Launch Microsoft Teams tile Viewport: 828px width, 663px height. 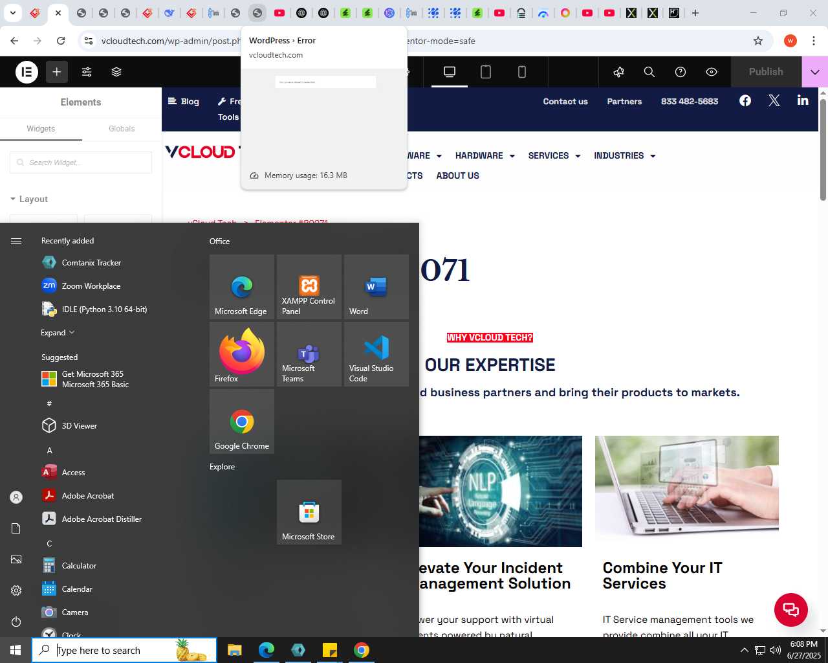(x=309, y=354)
